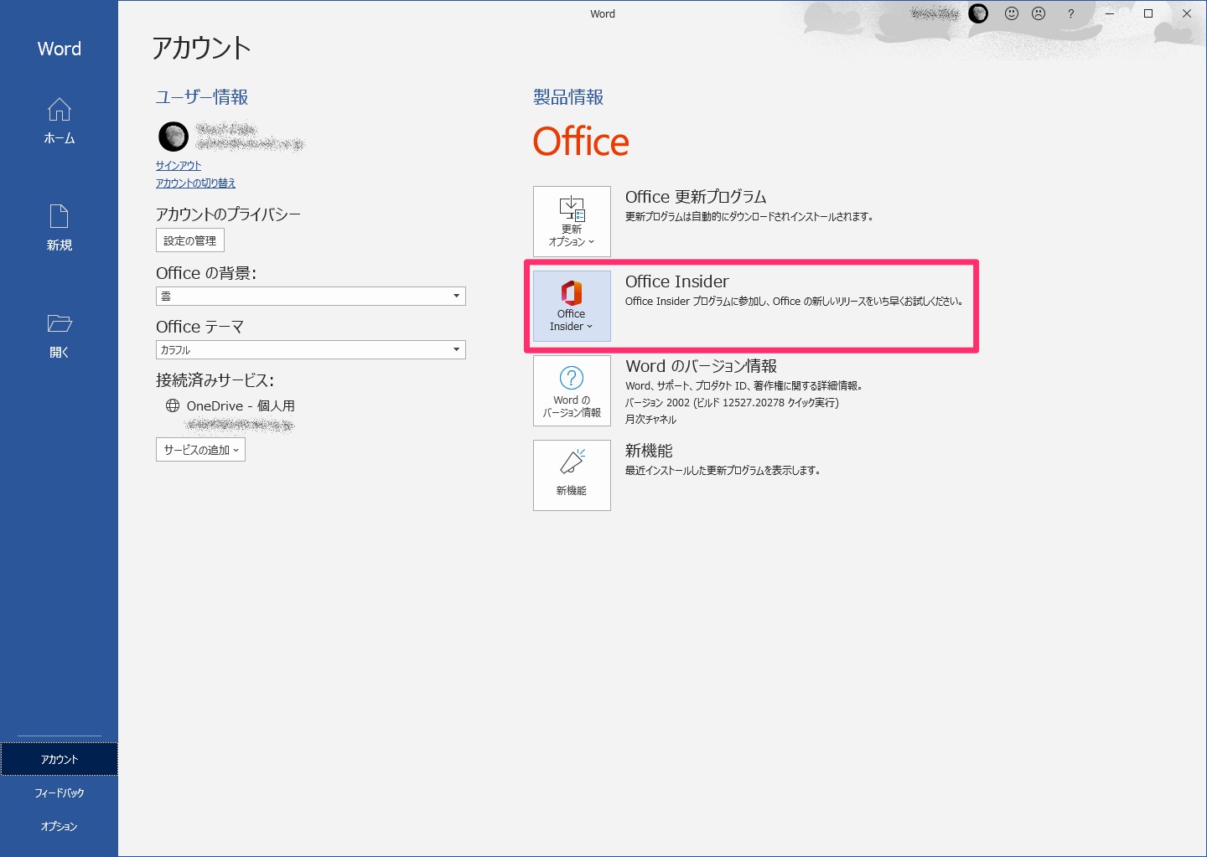Click the smiley face feedback icon
The height and width of the screenshot is (857, 1207).
(x=1012, y=13)
